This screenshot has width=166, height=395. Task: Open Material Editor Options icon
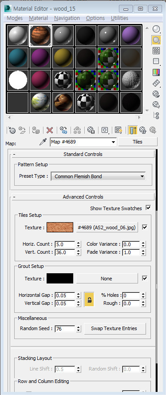click(x=156, y=94)
